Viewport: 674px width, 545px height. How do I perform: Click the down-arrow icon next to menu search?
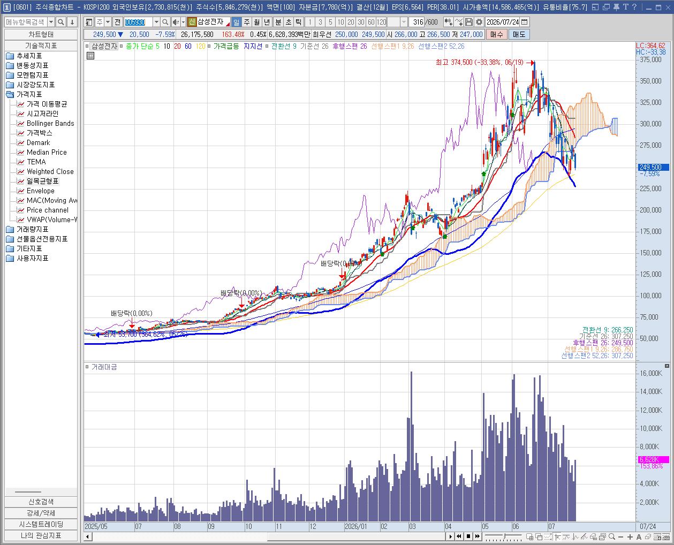(x=72, y=22)
